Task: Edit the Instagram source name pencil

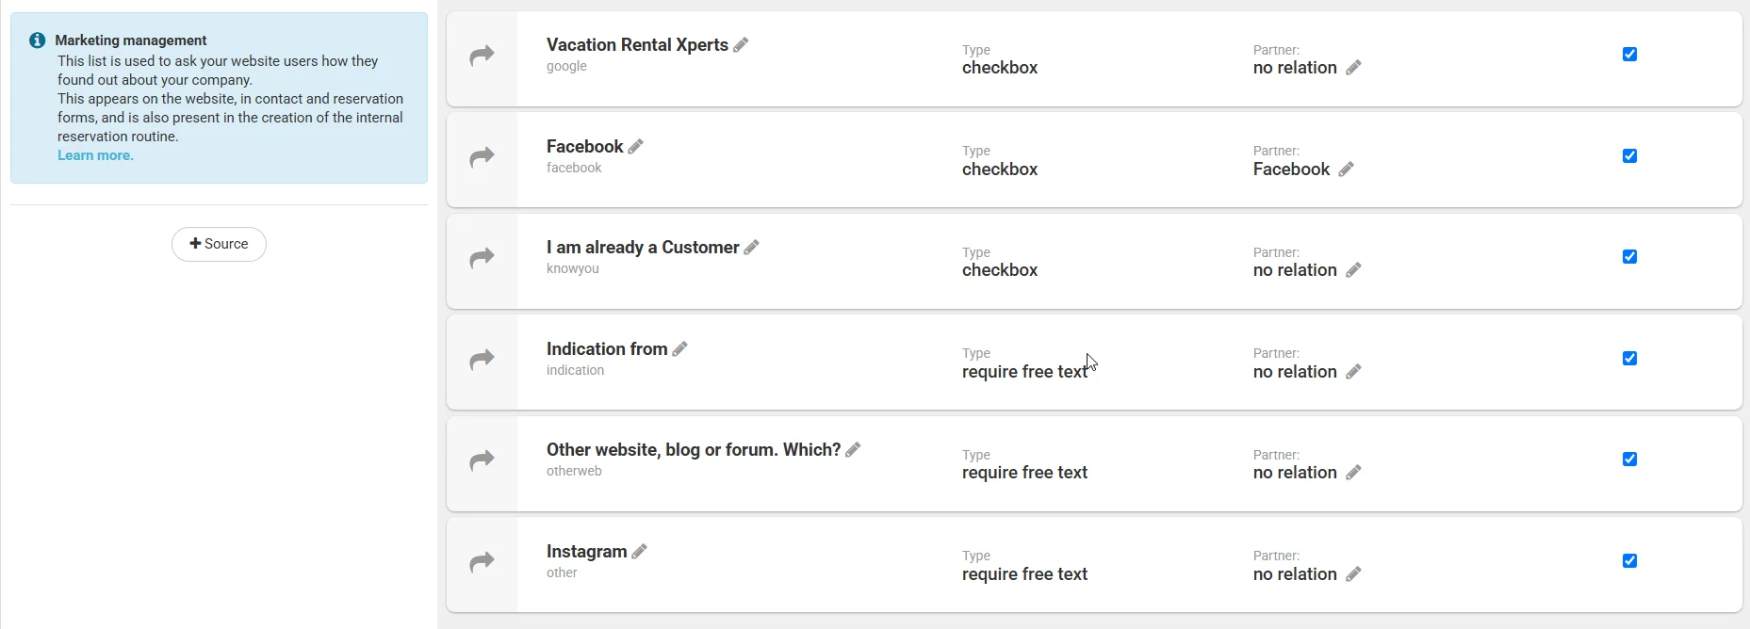Action: (x=639, y=552)
